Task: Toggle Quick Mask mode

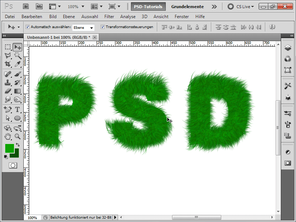Action: (x=13, y=165)
